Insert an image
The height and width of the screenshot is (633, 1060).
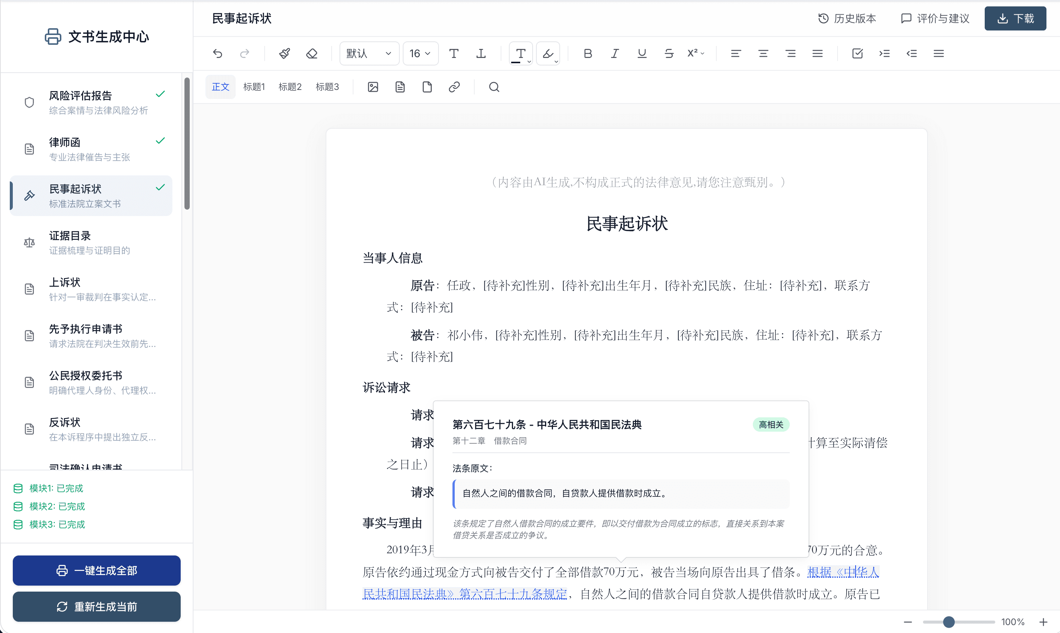pyautogui.click(x=373, y=87)
